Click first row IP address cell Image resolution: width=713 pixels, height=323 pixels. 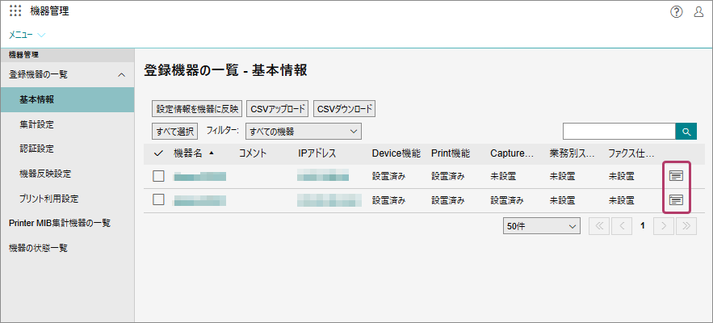[323, 176]
